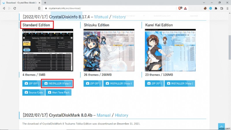Open CrystalDiskInfo Manual link

coord(101,17)
